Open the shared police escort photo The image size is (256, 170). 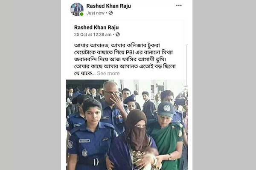click(x=127, y=125)
